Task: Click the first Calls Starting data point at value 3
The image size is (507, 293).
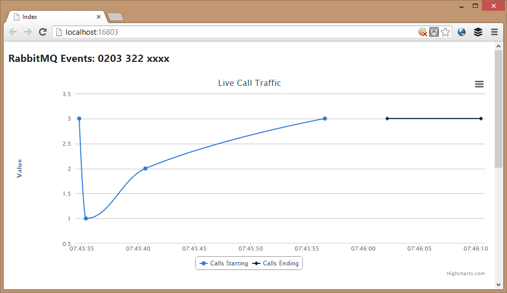Action: point(79,119)
